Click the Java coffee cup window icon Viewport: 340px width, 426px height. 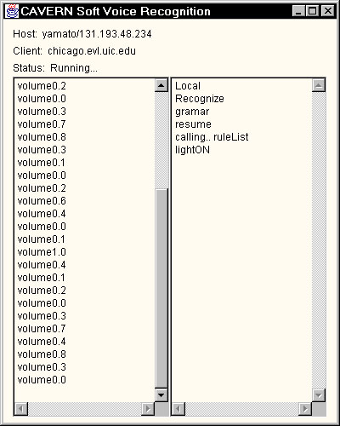[12, 11]
